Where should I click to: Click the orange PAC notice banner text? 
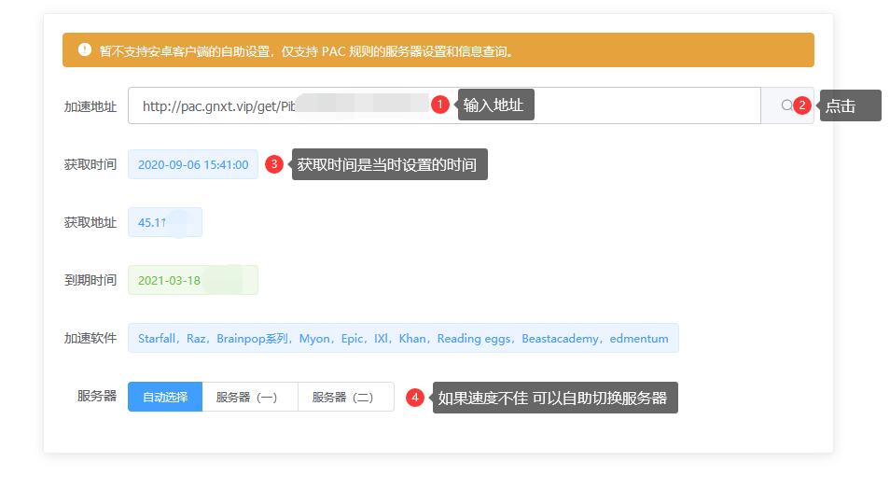[308, 51]
